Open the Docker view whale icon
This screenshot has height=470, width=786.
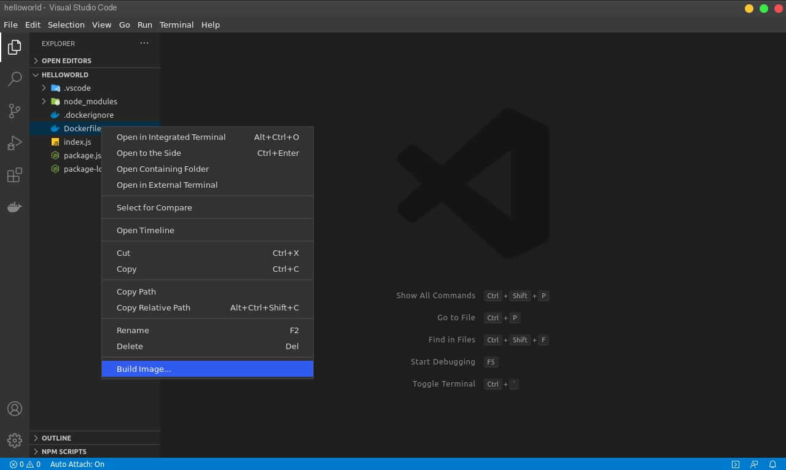[15, 207]
